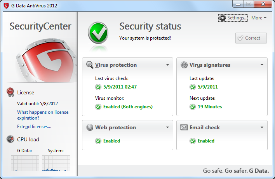This screenshot has width=275, height=179.
Task: Click the Web protection globe icon
Action: point(90,127)
